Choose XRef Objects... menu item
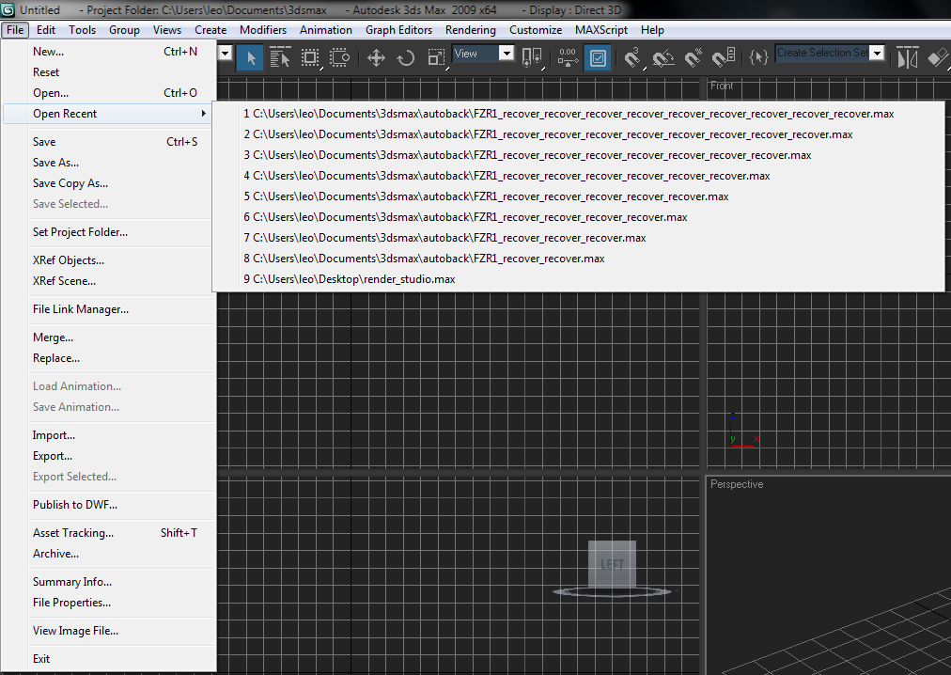 [x=109, y=259]
